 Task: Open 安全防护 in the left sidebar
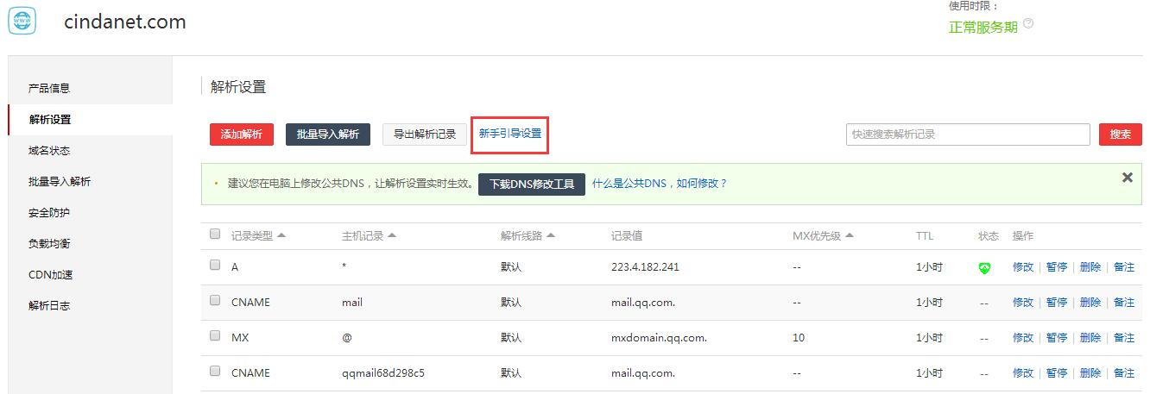click(x=49, y=212)
